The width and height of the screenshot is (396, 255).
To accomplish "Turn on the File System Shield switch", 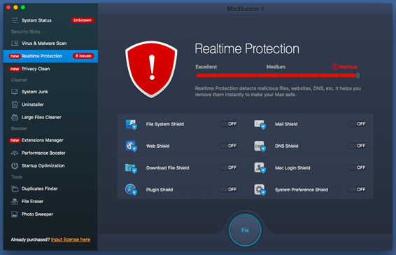I will point(228,124).
